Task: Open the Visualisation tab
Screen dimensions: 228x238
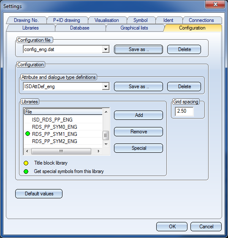Action: pyautogui.click(x=107, y=20)
